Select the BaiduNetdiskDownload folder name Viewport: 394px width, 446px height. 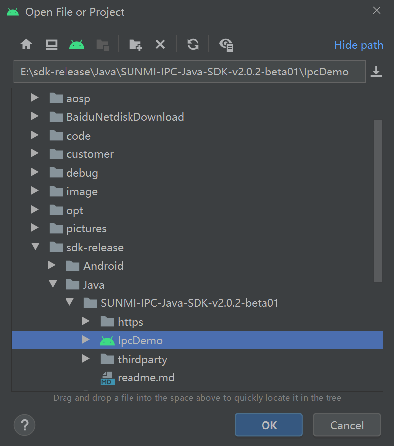(125, 117)
